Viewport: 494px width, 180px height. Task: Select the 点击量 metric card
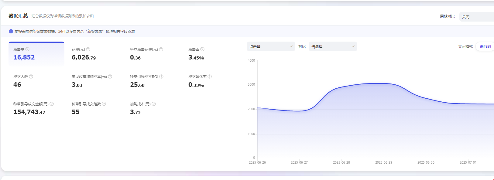(x=36, y=54)
